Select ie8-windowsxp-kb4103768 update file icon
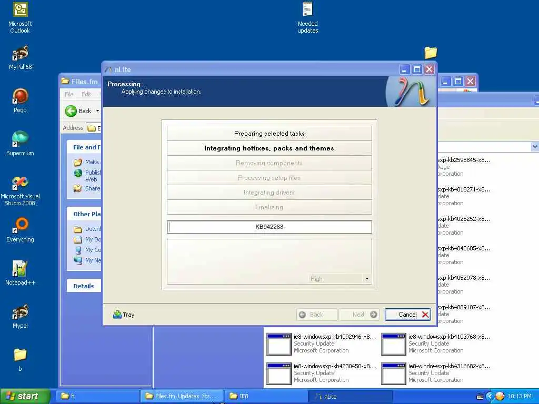Screen dimensions: 539x404 394,344
